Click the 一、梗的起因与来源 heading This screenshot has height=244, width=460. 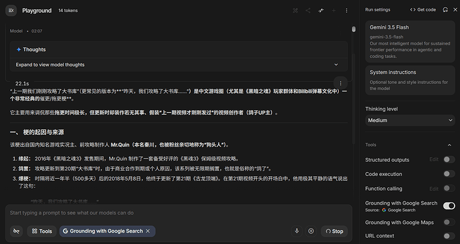tap(37, 132)
